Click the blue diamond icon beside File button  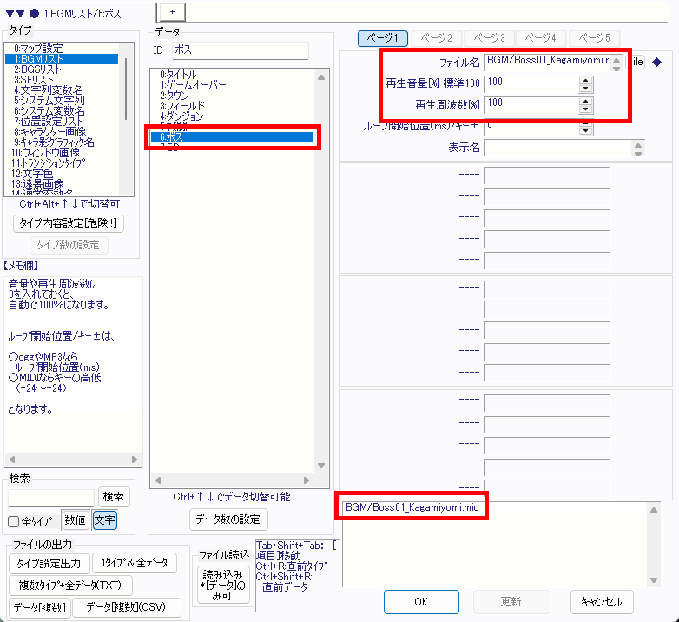pos(656,62)
